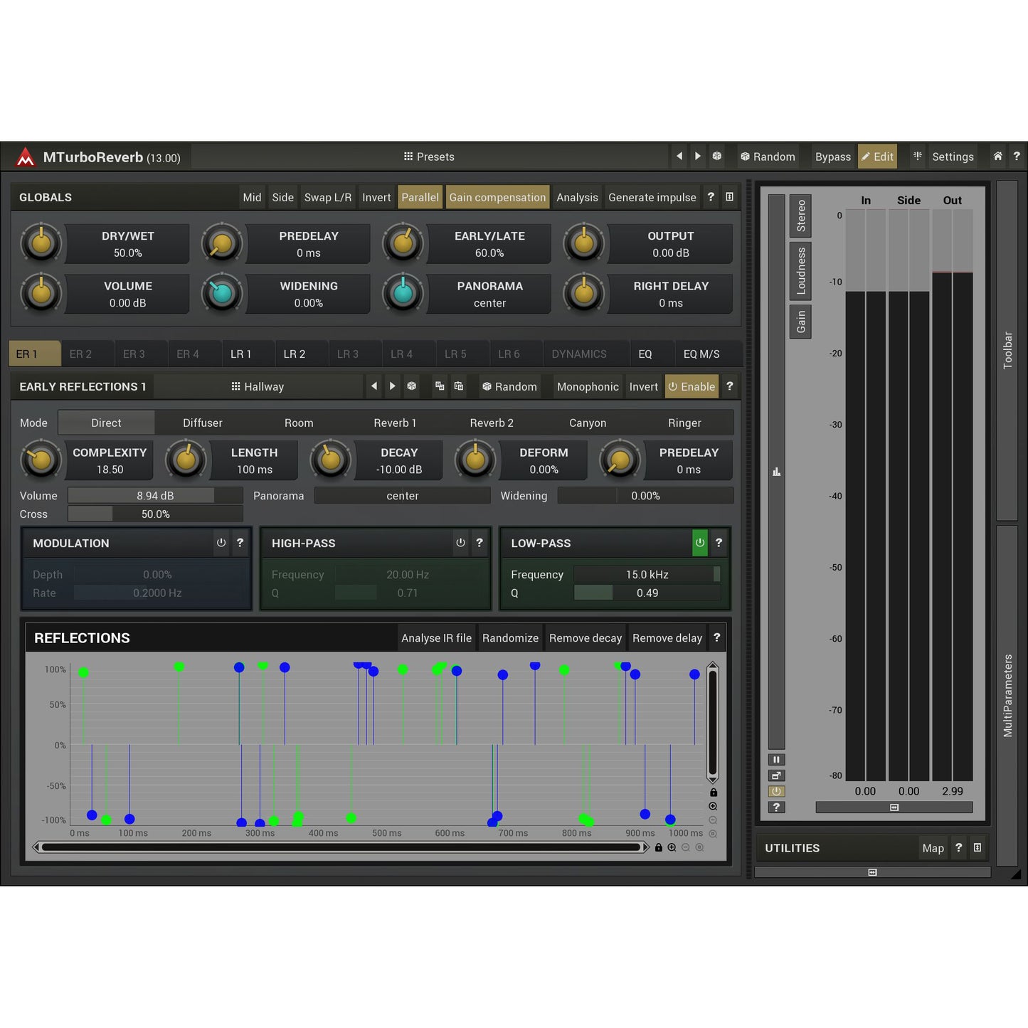Click the Remove decay button in Reflections
Viewport: 1028px width, 1028px height.
585,637
